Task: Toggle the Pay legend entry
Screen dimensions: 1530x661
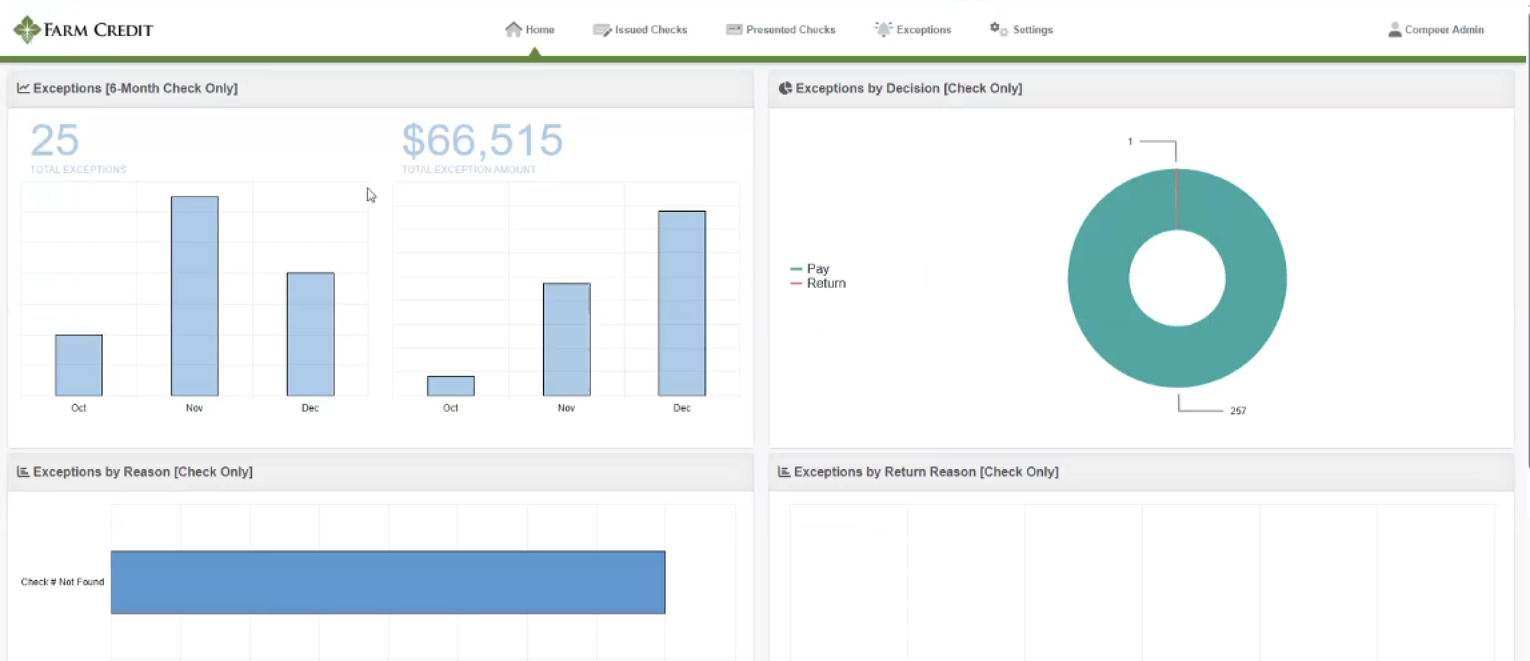Action: pos(817,269)
